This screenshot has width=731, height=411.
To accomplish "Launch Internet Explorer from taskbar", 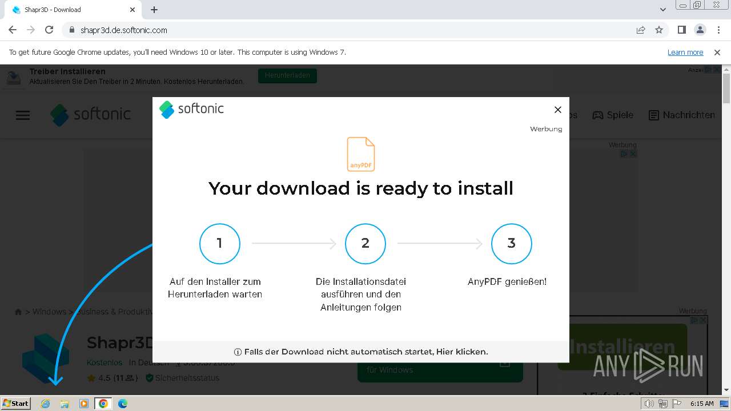I will click(46, 404).
